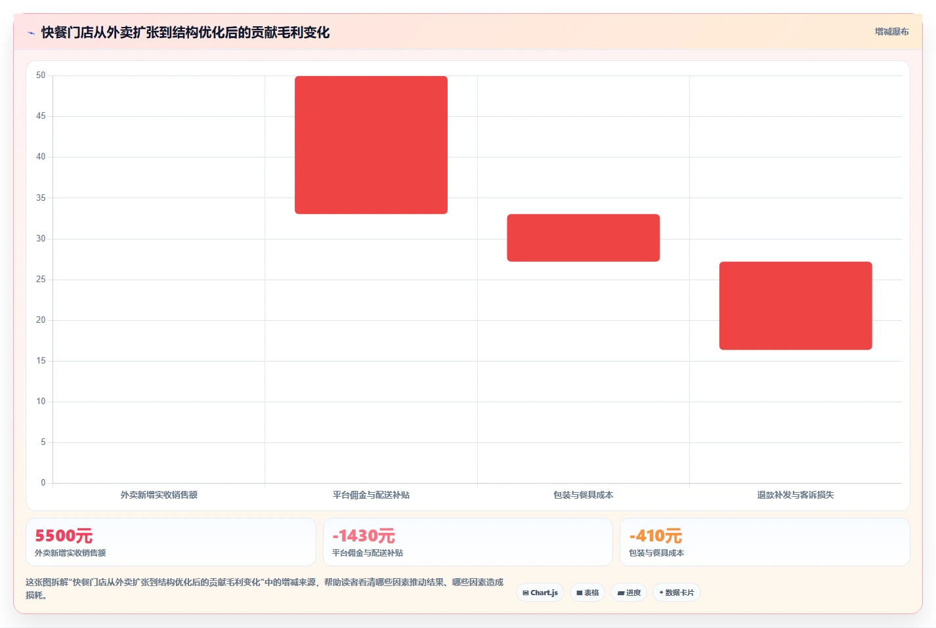936x628 pixels.
Task: Click the red bar for 包装与餐具成本
Action: tap(583, 238)
